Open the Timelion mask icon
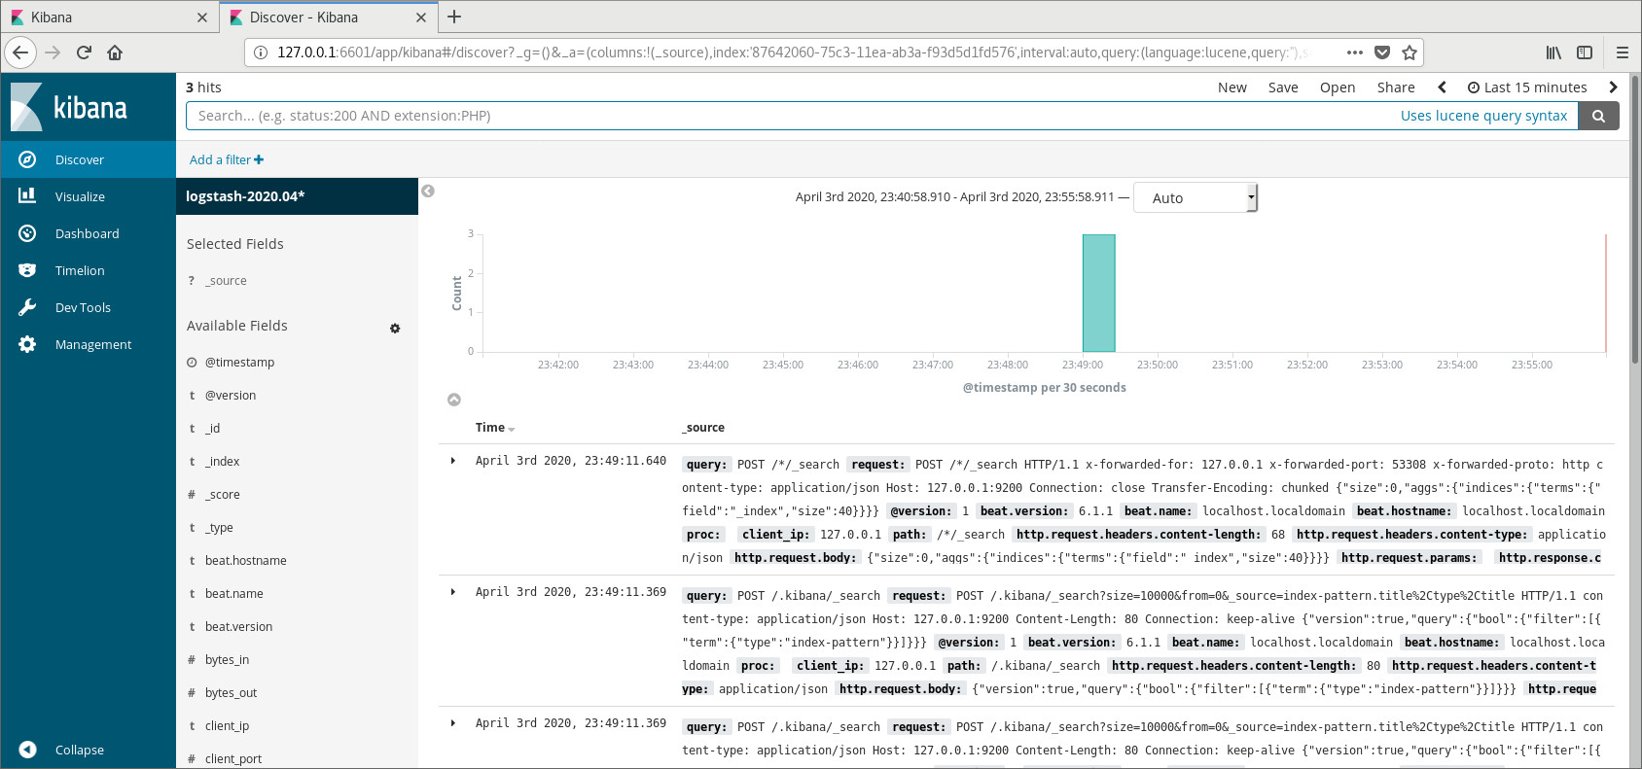Screen dimensions: 1642x769 point(27,270)
